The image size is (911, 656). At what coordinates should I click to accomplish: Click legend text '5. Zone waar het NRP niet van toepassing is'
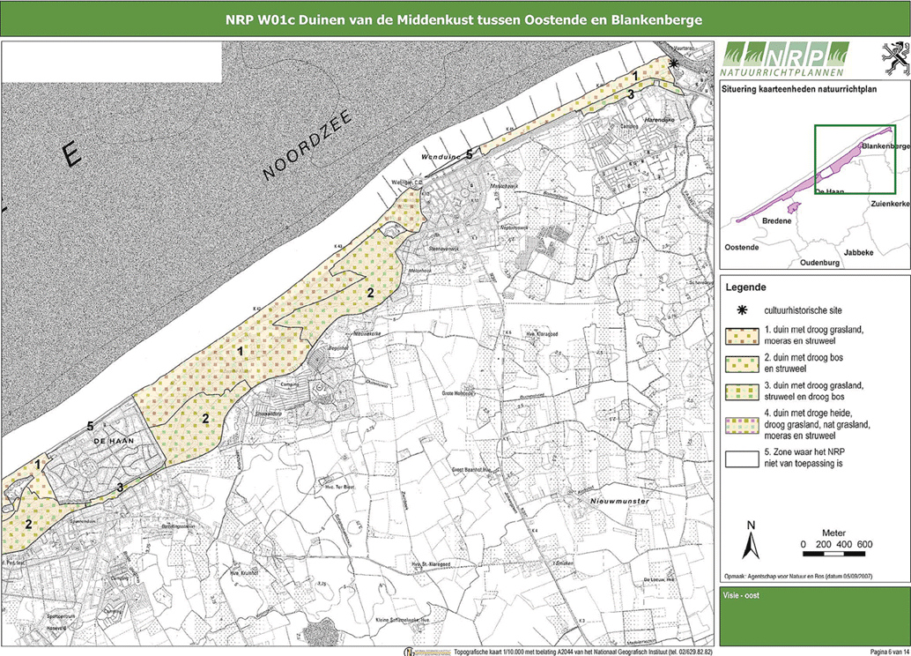tap(804, 458)
